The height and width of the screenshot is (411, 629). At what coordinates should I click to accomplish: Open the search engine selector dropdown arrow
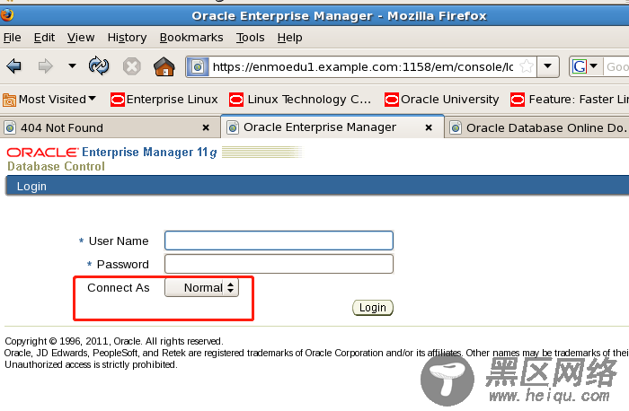coord(594,66)
